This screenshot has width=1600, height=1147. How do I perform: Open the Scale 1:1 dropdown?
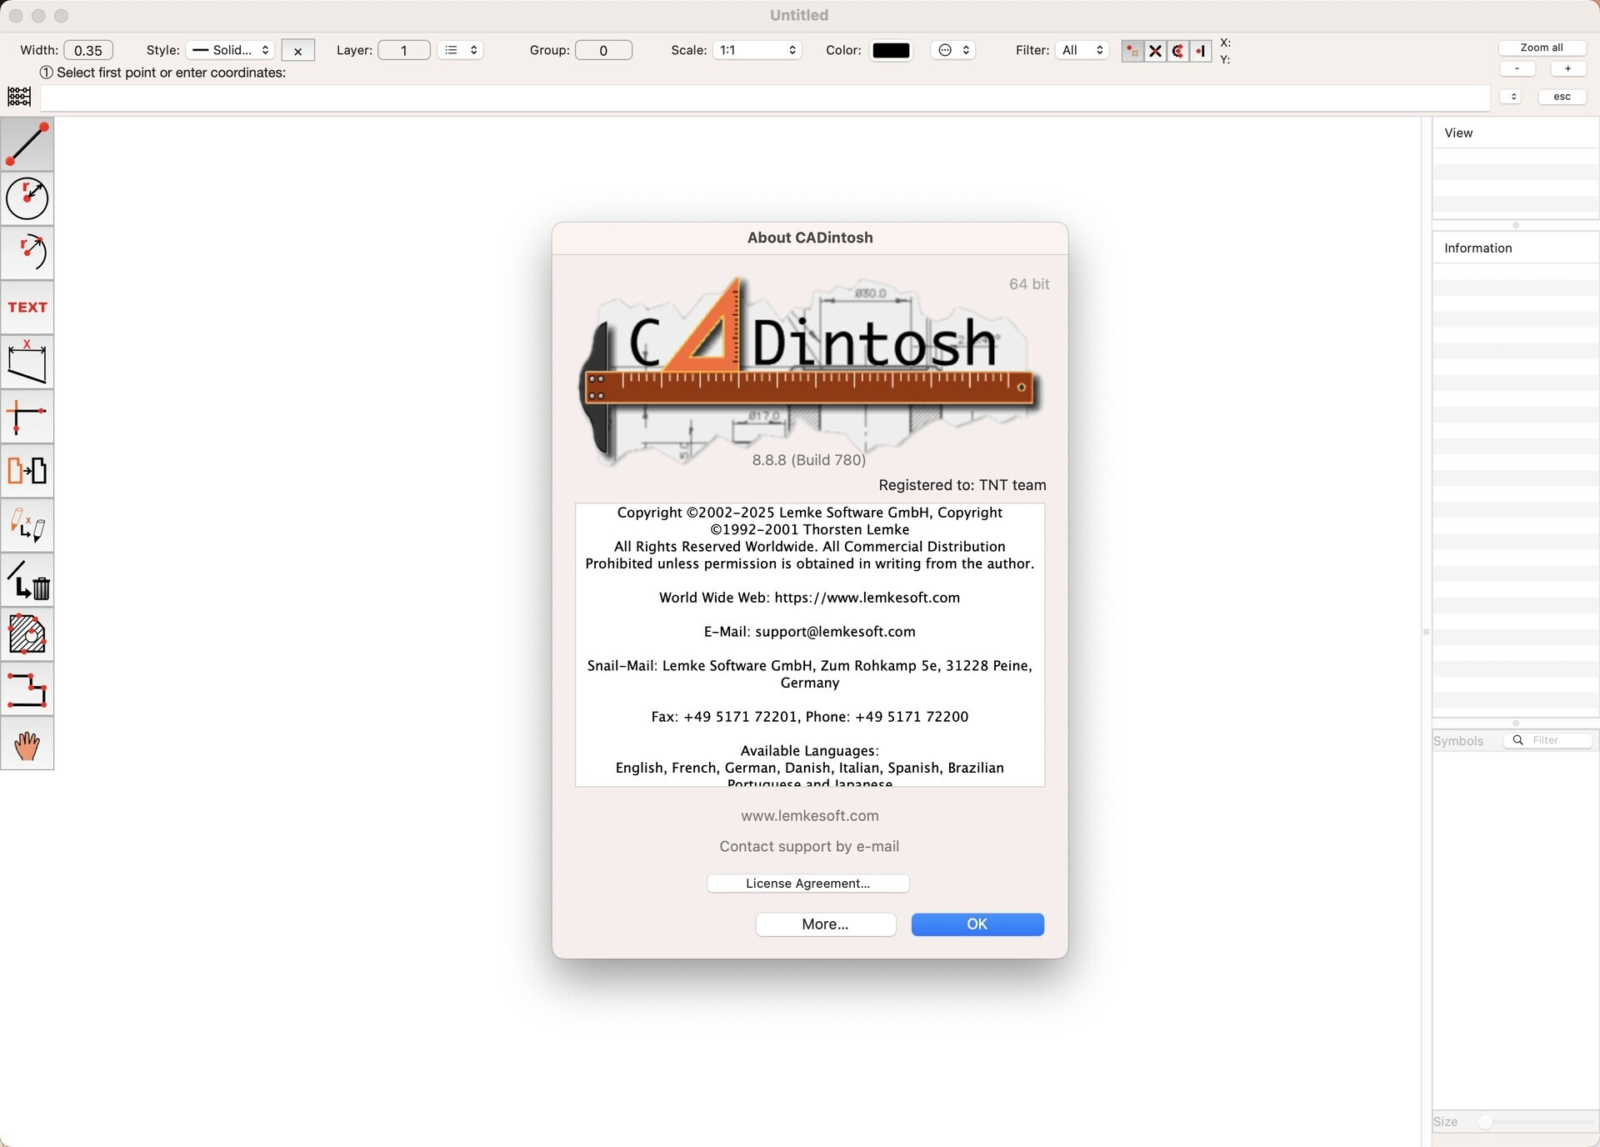pos(757,50)
